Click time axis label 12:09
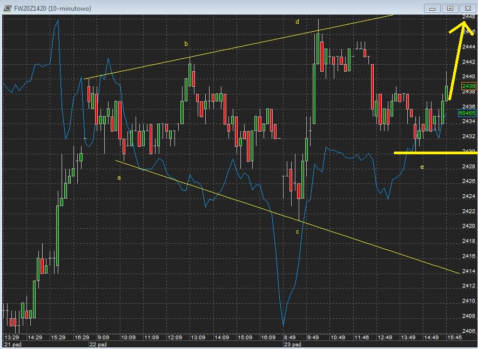 point(174,337)
